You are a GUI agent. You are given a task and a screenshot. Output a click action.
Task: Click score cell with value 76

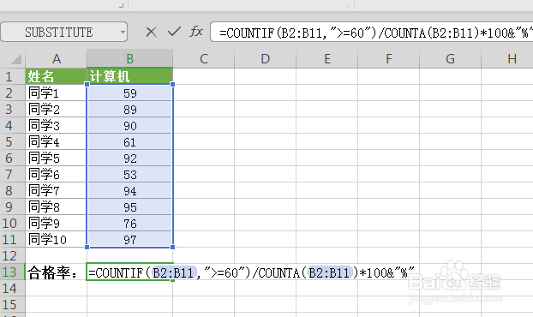coord(130,224)
